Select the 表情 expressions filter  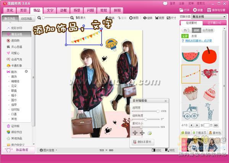pyautogui.click(x=194, y=36)
